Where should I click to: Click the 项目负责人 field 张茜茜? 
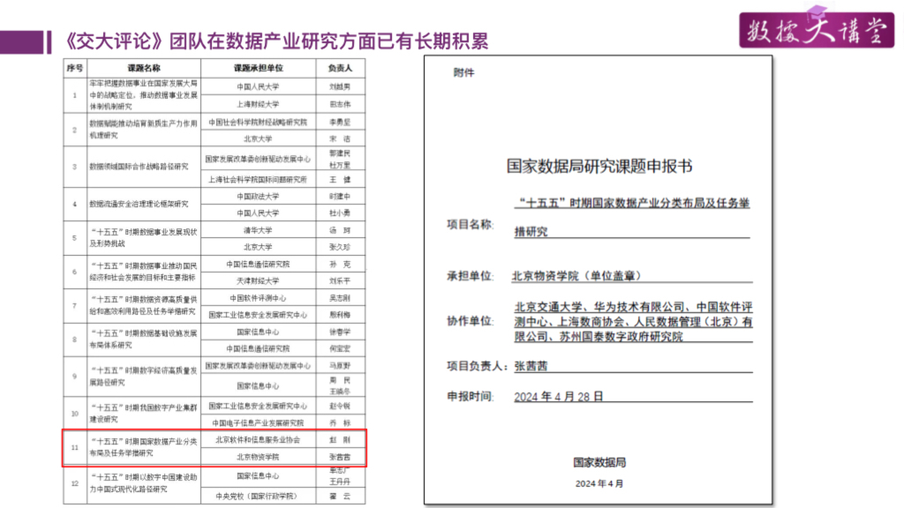coord(531,366)
